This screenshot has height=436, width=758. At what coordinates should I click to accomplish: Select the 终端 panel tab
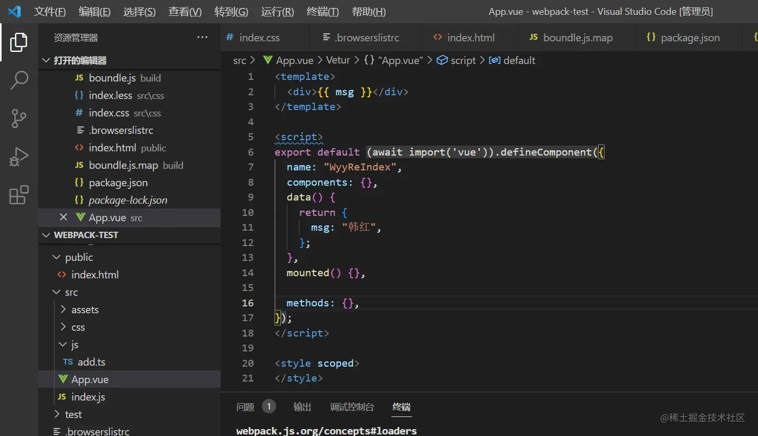[x=401, y=407]
